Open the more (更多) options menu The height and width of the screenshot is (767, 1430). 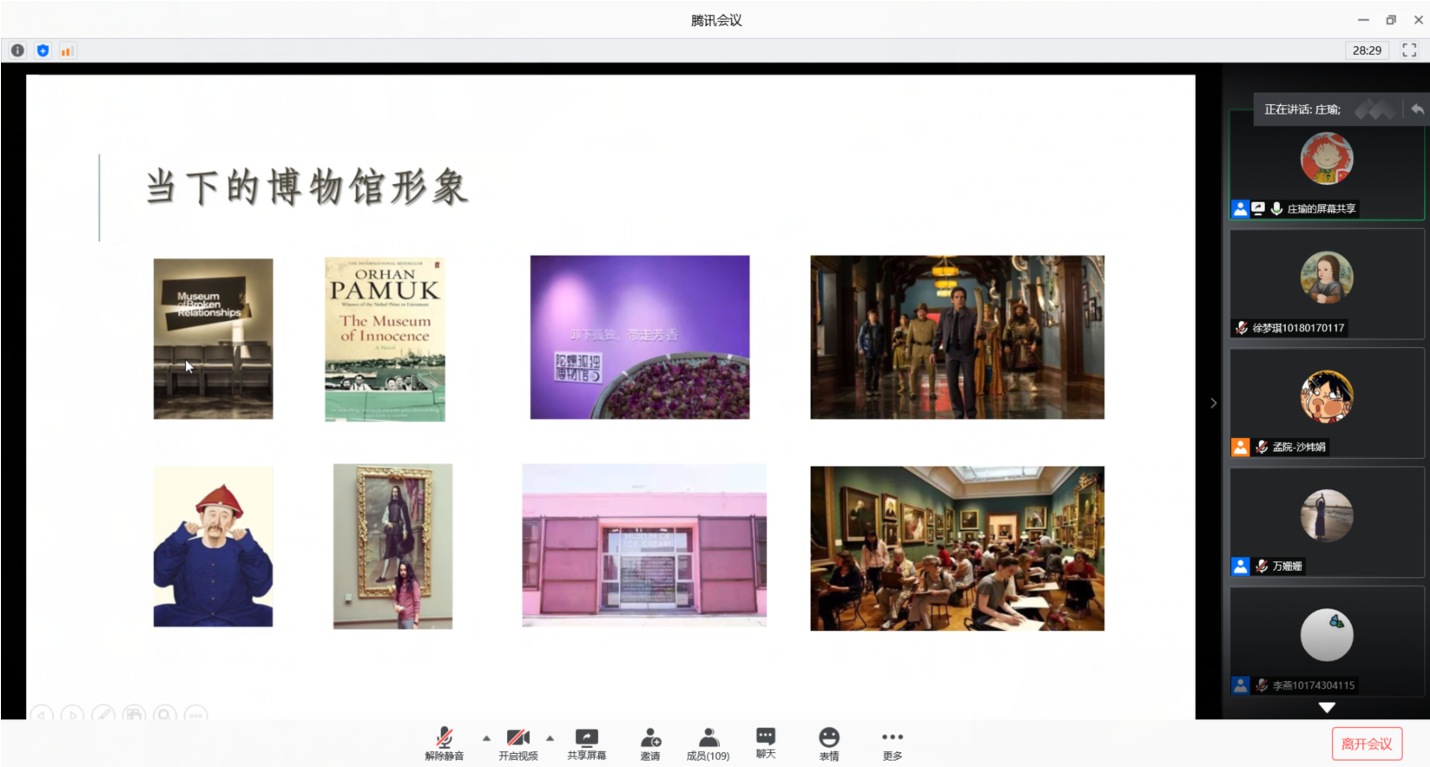pos(893,744)
